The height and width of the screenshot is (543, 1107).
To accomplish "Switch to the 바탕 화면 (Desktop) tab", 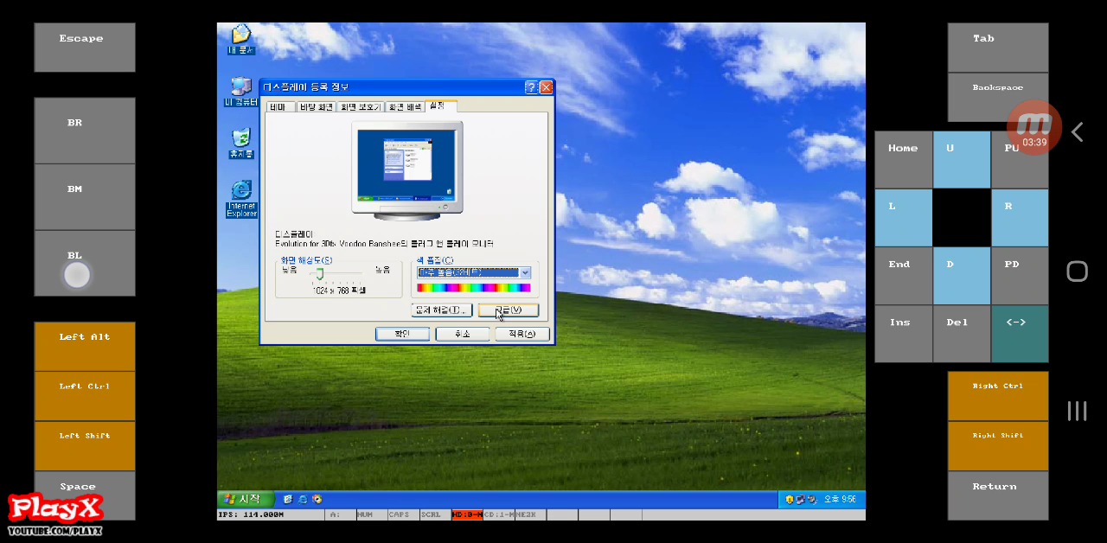I will coord(316,107).
